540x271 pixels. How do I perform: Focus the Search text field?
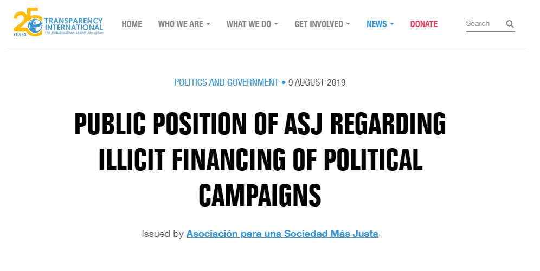[x=483, y=24]
